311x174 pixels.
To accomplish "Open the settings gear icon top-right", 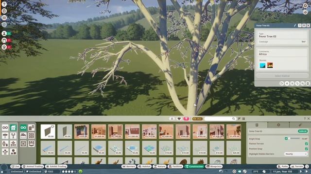I will pos(305,6).
